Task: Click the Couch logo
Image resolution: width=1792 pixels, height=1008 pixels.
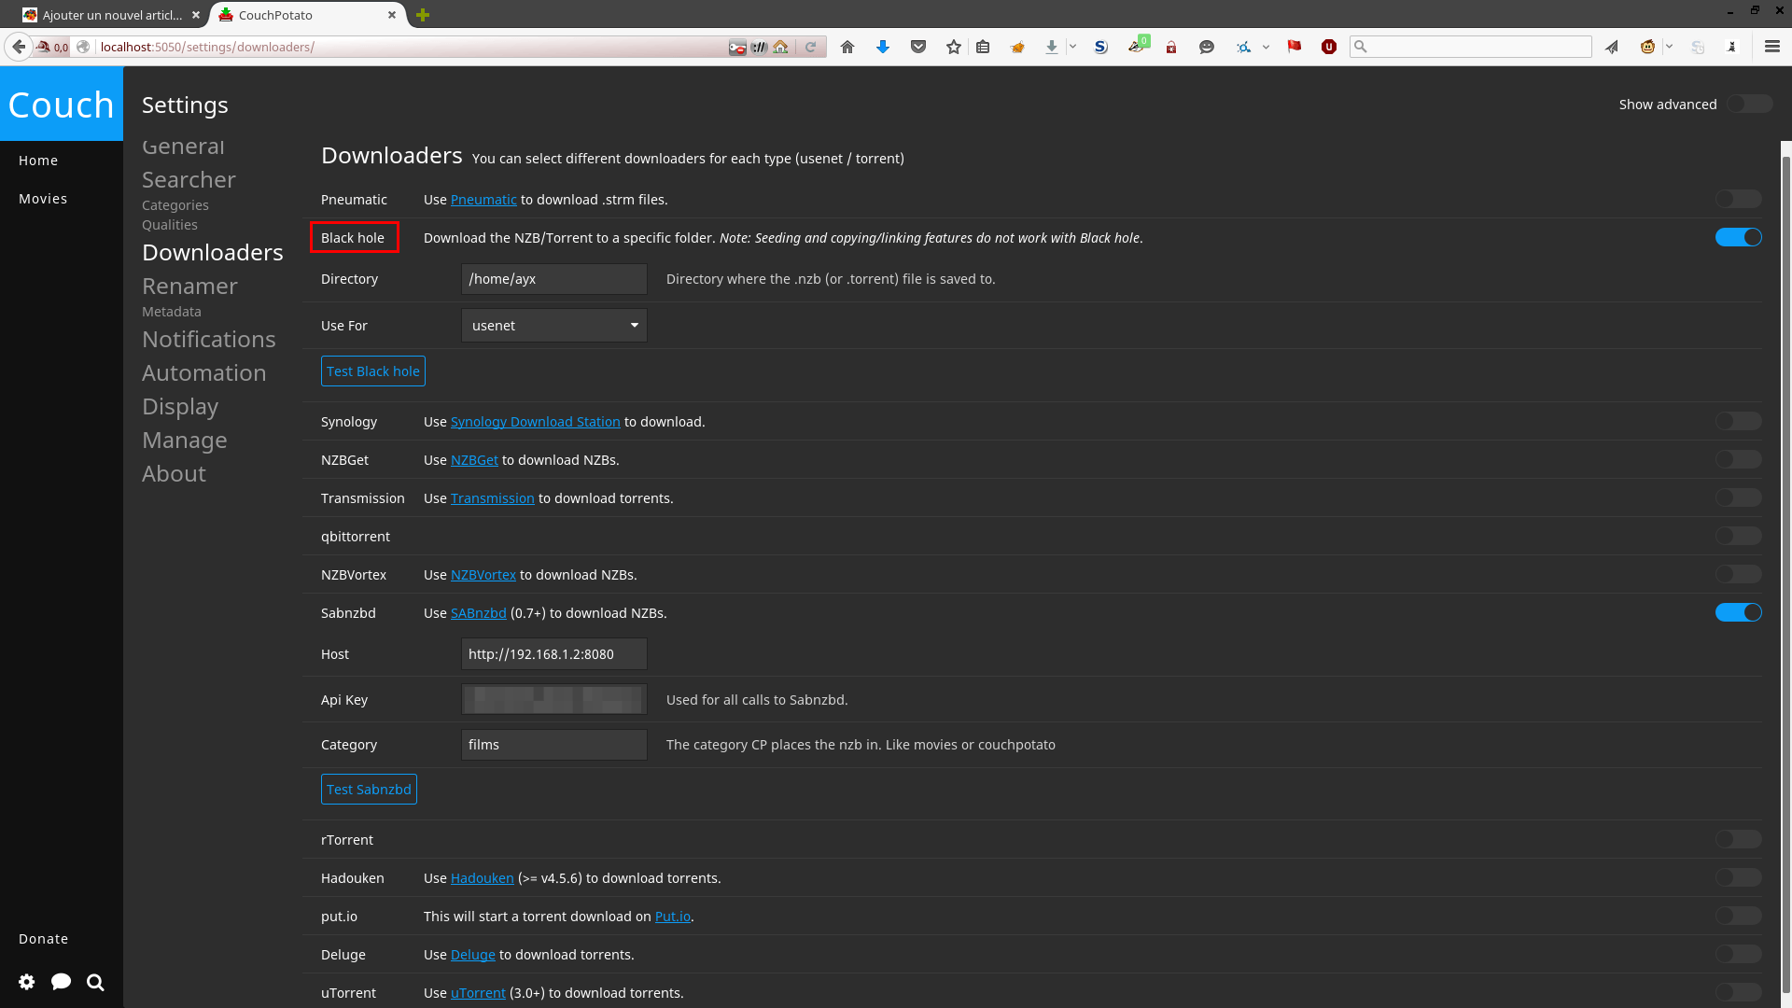Action: [x=62, y=105]
